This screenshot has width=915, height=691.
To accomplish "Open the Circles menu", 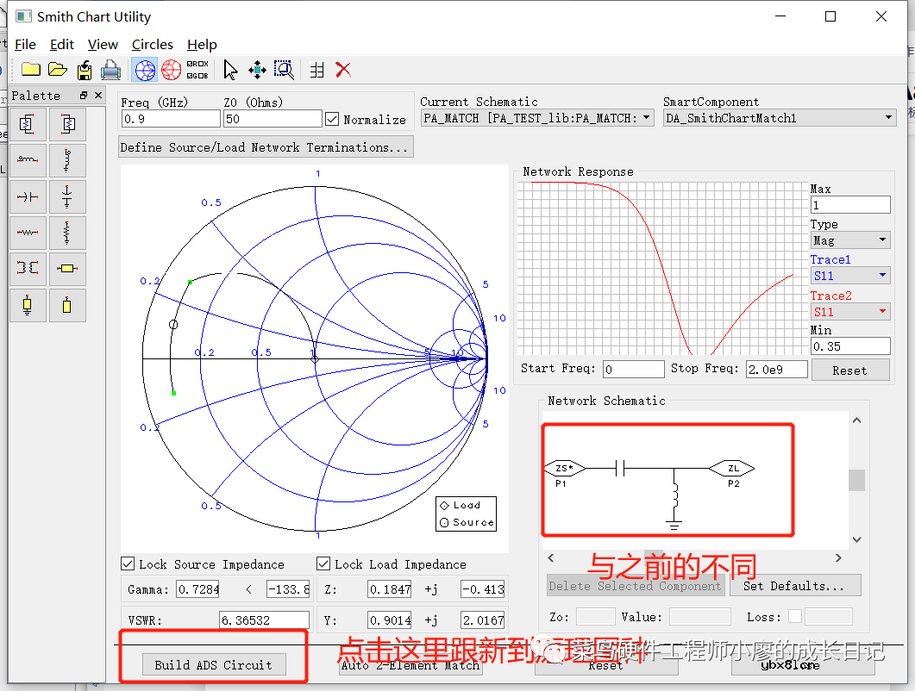I will pyautogui.click(x=152, y=45).
